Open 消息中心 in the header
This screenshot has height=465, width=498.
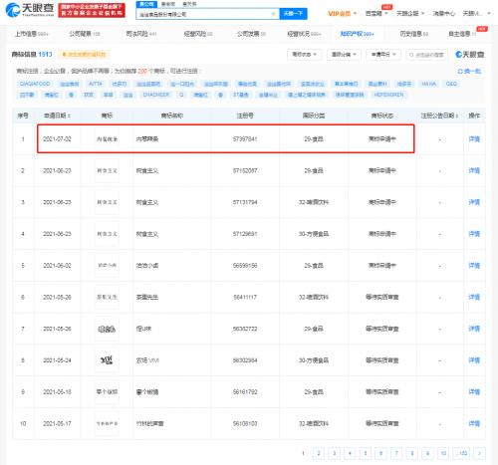(444, 14)
